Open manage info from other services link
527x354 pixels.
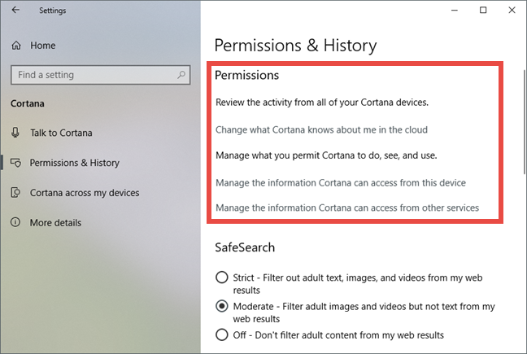coord(347,208)
